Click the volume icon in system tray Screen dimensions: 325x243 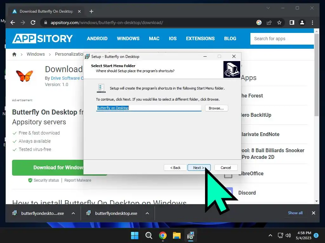click(288, 235)
